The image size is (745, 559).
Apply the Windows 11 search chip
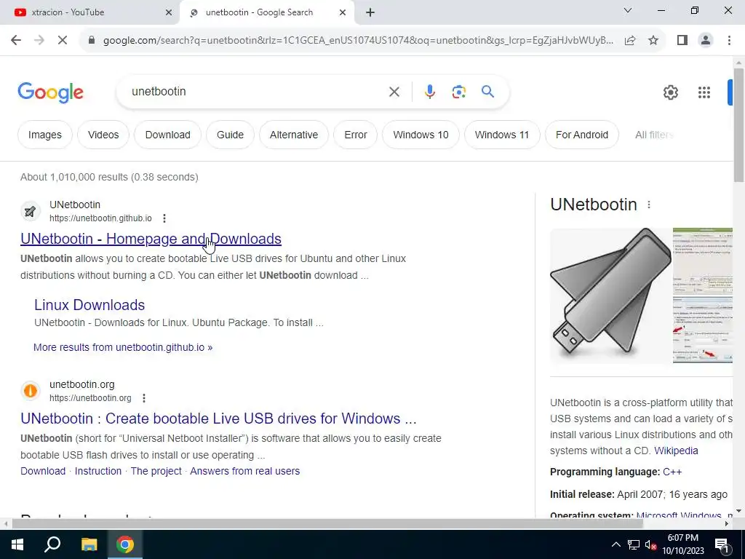click(502, 135)
